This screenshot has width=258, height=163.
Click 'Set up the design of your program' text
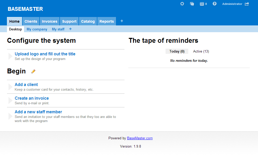tap(40, 59)
